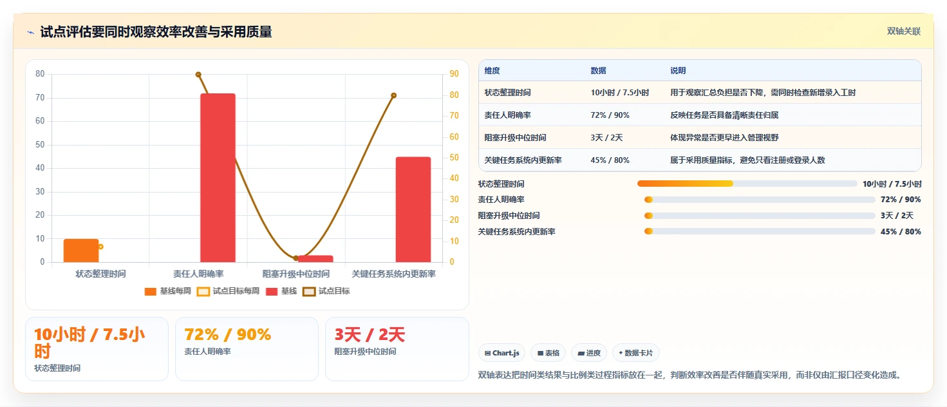Image resolution: width=947 pixels, height=407 pixels.
Task: Click the 3天 / 2天 value beside progress bar
Action: (x=897, y=216)
